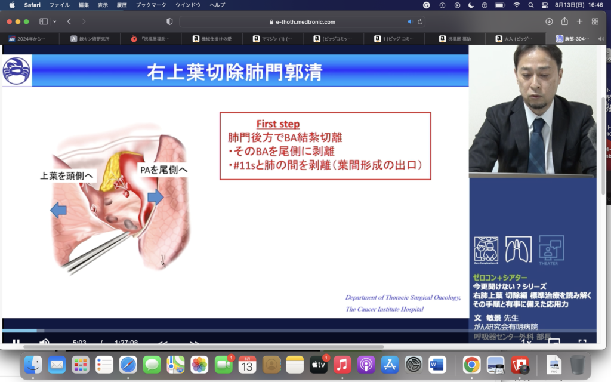This screenshot has width=611, height=382.
Task: Click the Share icon in Safari toolbar
Action: pos(564,21)
